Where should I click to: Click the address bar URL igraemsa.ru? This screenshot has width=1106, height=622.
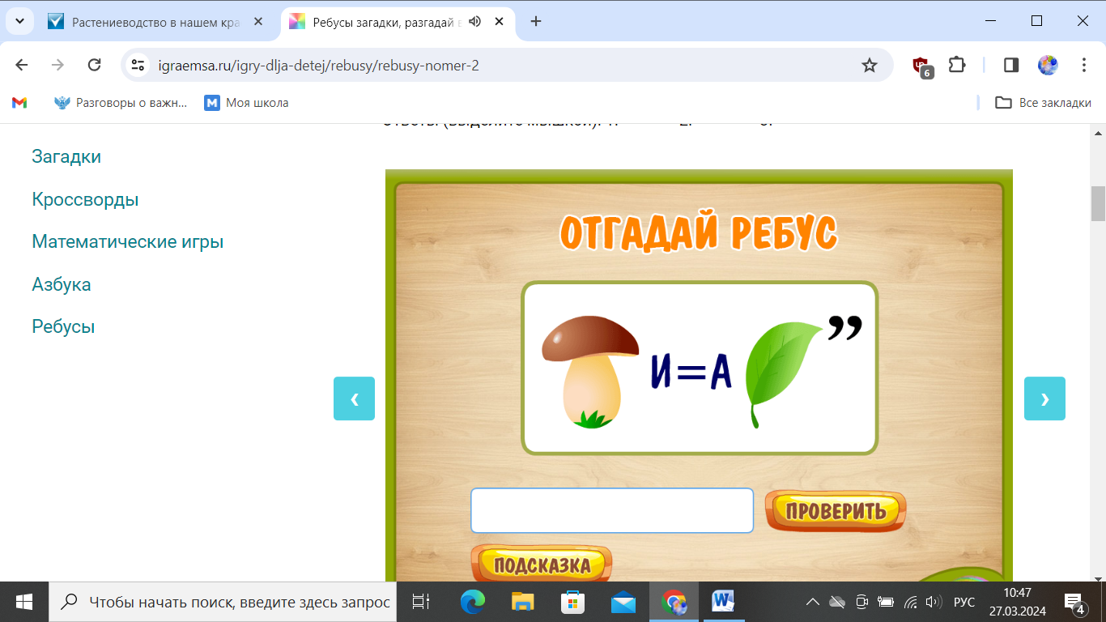pyautogui.click(x=319, y=66)
